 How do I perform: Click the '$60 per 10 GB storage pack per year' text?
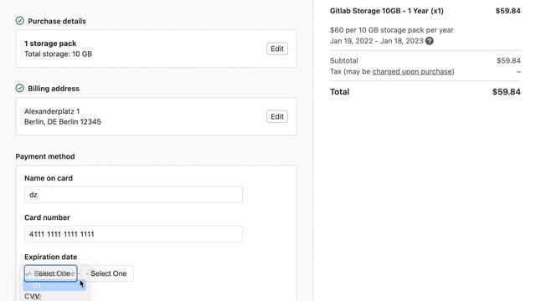[392, 30]
